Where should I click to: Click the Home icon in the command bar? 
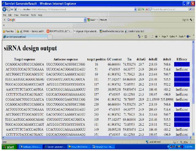click(139, 36)
